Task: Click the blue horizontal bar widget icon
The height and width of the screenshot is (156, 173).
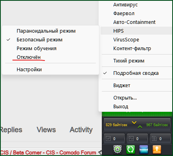Action: click(x=144, y=150)
